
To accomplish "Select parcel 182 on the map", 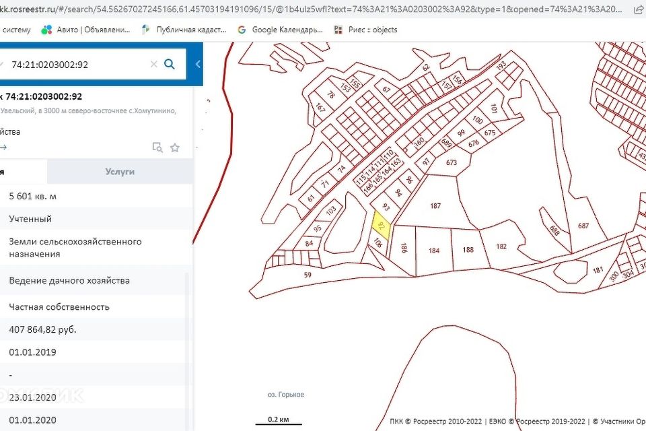I will (501, 246).
